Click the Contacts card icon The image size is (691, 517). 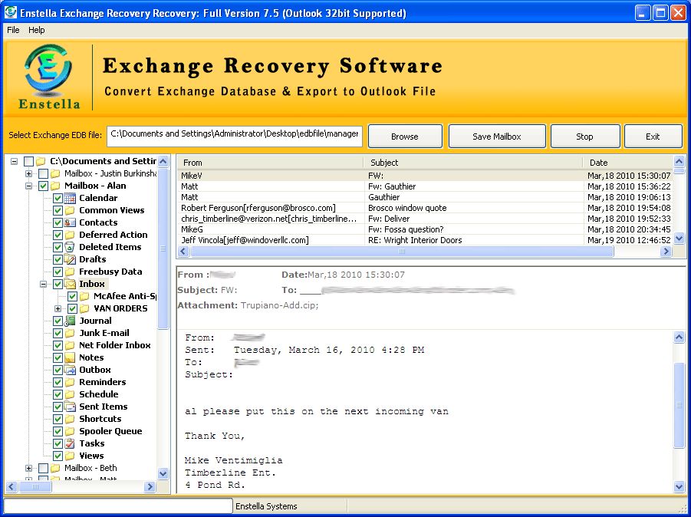tap(70, 222)
